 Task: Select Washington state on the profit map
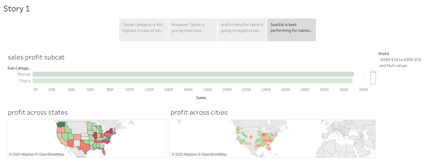tap(61, 124)
